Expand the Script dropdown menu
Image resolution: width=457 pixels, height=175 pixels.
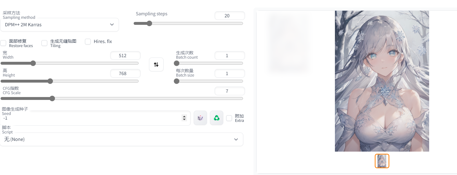point(121,139)
